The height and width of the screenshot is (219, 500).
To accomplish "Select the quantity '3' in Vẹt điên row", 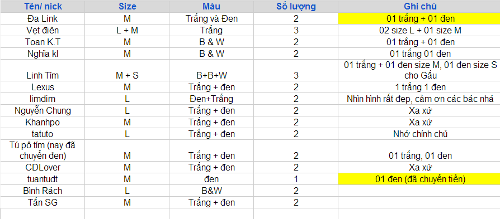I will (296, 31).
